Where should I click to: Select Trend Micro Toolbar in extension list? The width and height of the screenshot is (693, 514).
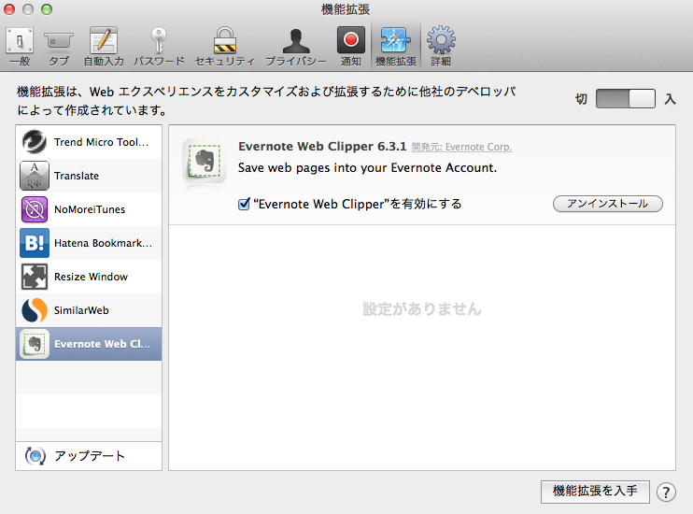[x=90, y=142]
